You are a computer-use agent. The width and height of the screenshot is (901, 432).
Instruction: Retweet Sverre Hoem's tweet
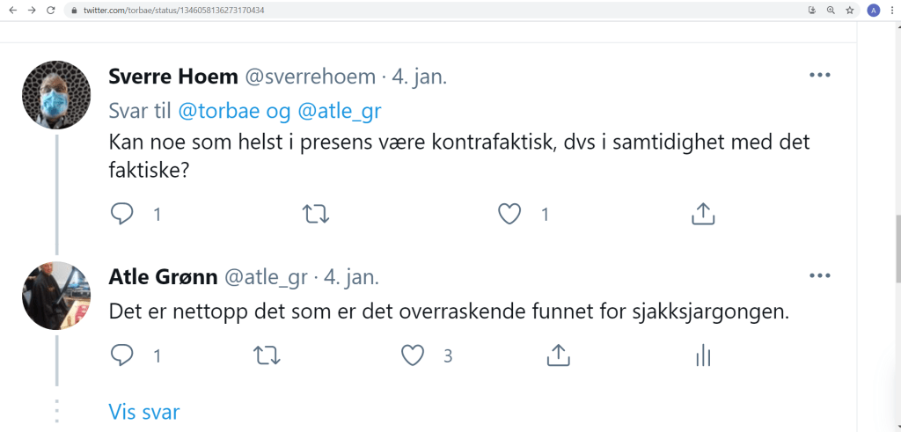314,214
